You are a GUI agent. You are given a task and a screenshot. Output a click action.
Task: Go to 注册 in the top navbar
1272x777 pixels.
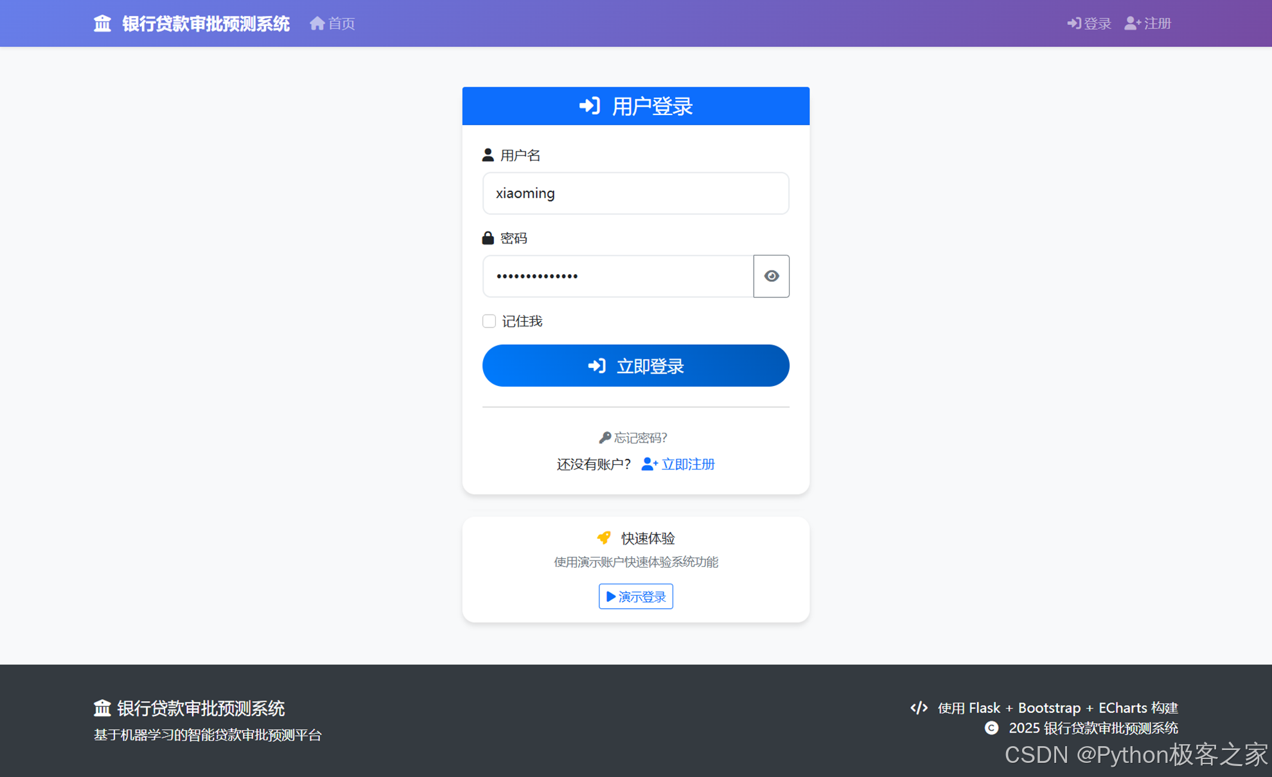coord(1157,24)
